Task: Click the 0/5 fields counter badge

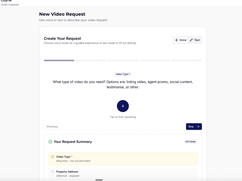Action: point(190,141)
